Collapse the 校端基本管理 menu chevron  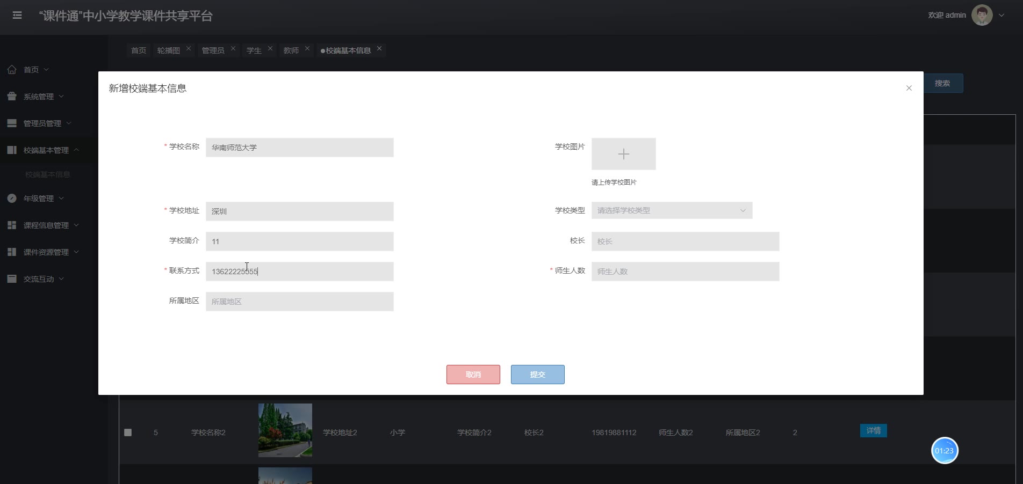76,150
